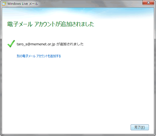
Task: Click the empty space right of the confirmation message
Action: coord(118,44)
